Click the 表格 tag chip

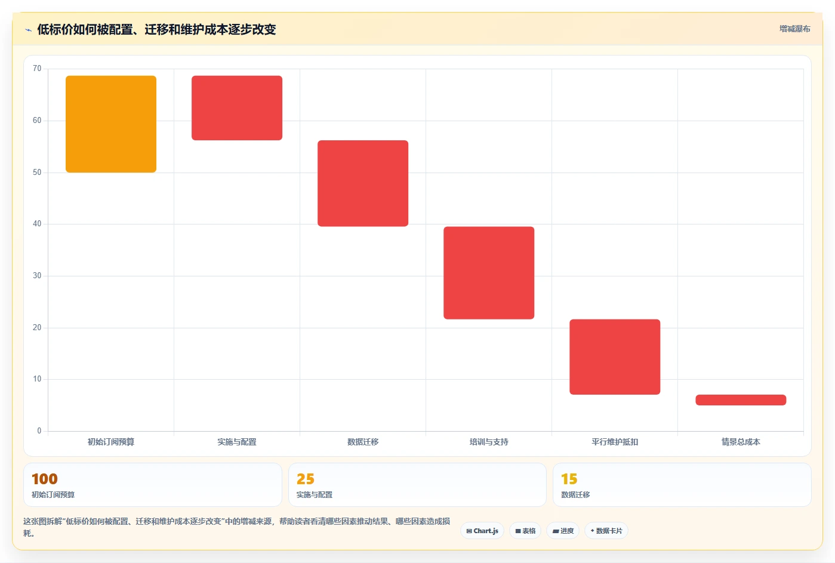click(525, 531)
